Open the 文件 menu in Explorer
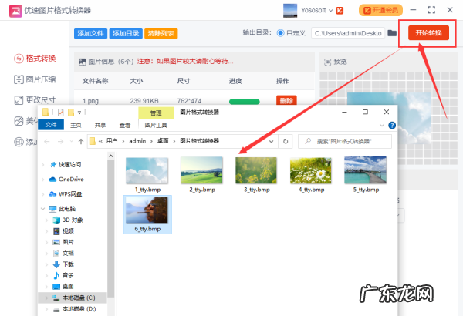This screenshot has height=316, width=463. click(x=51, y=125)
